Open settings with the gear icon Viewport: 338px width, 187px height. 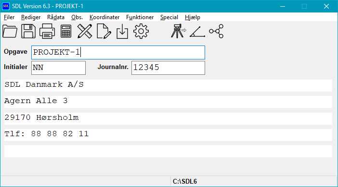(x=141, y=31)
